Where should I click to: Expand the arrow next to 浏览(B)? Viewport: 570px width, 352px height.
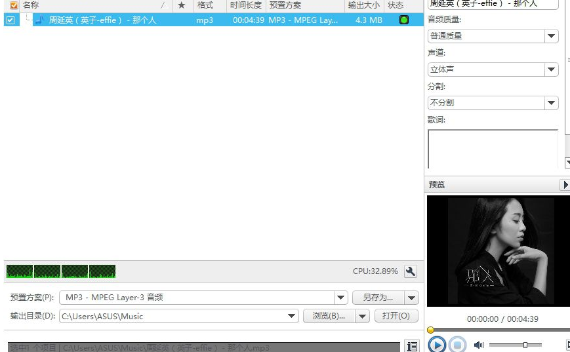[x=362, y=316]
